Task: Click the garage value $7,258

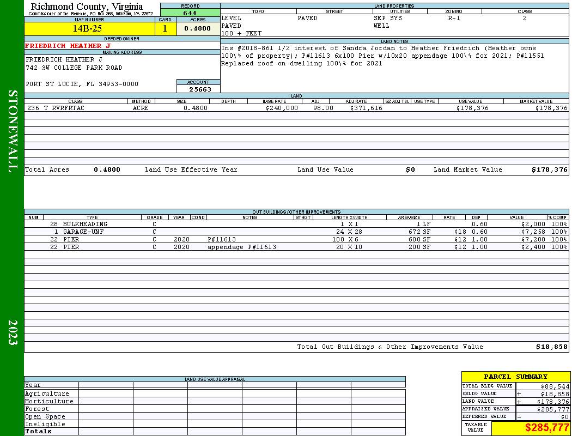Action: click(533, 232)
